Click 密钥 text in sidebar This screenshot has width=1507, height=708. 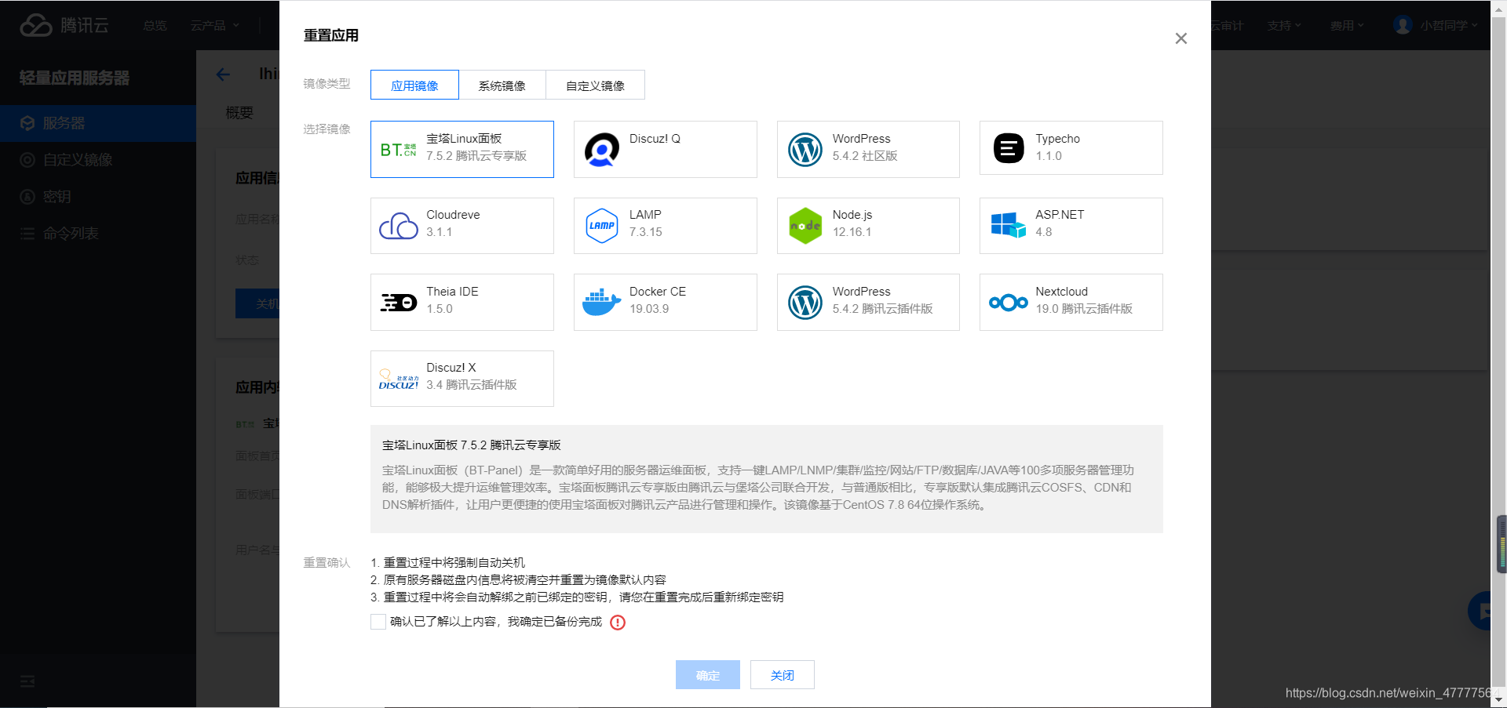57,197
